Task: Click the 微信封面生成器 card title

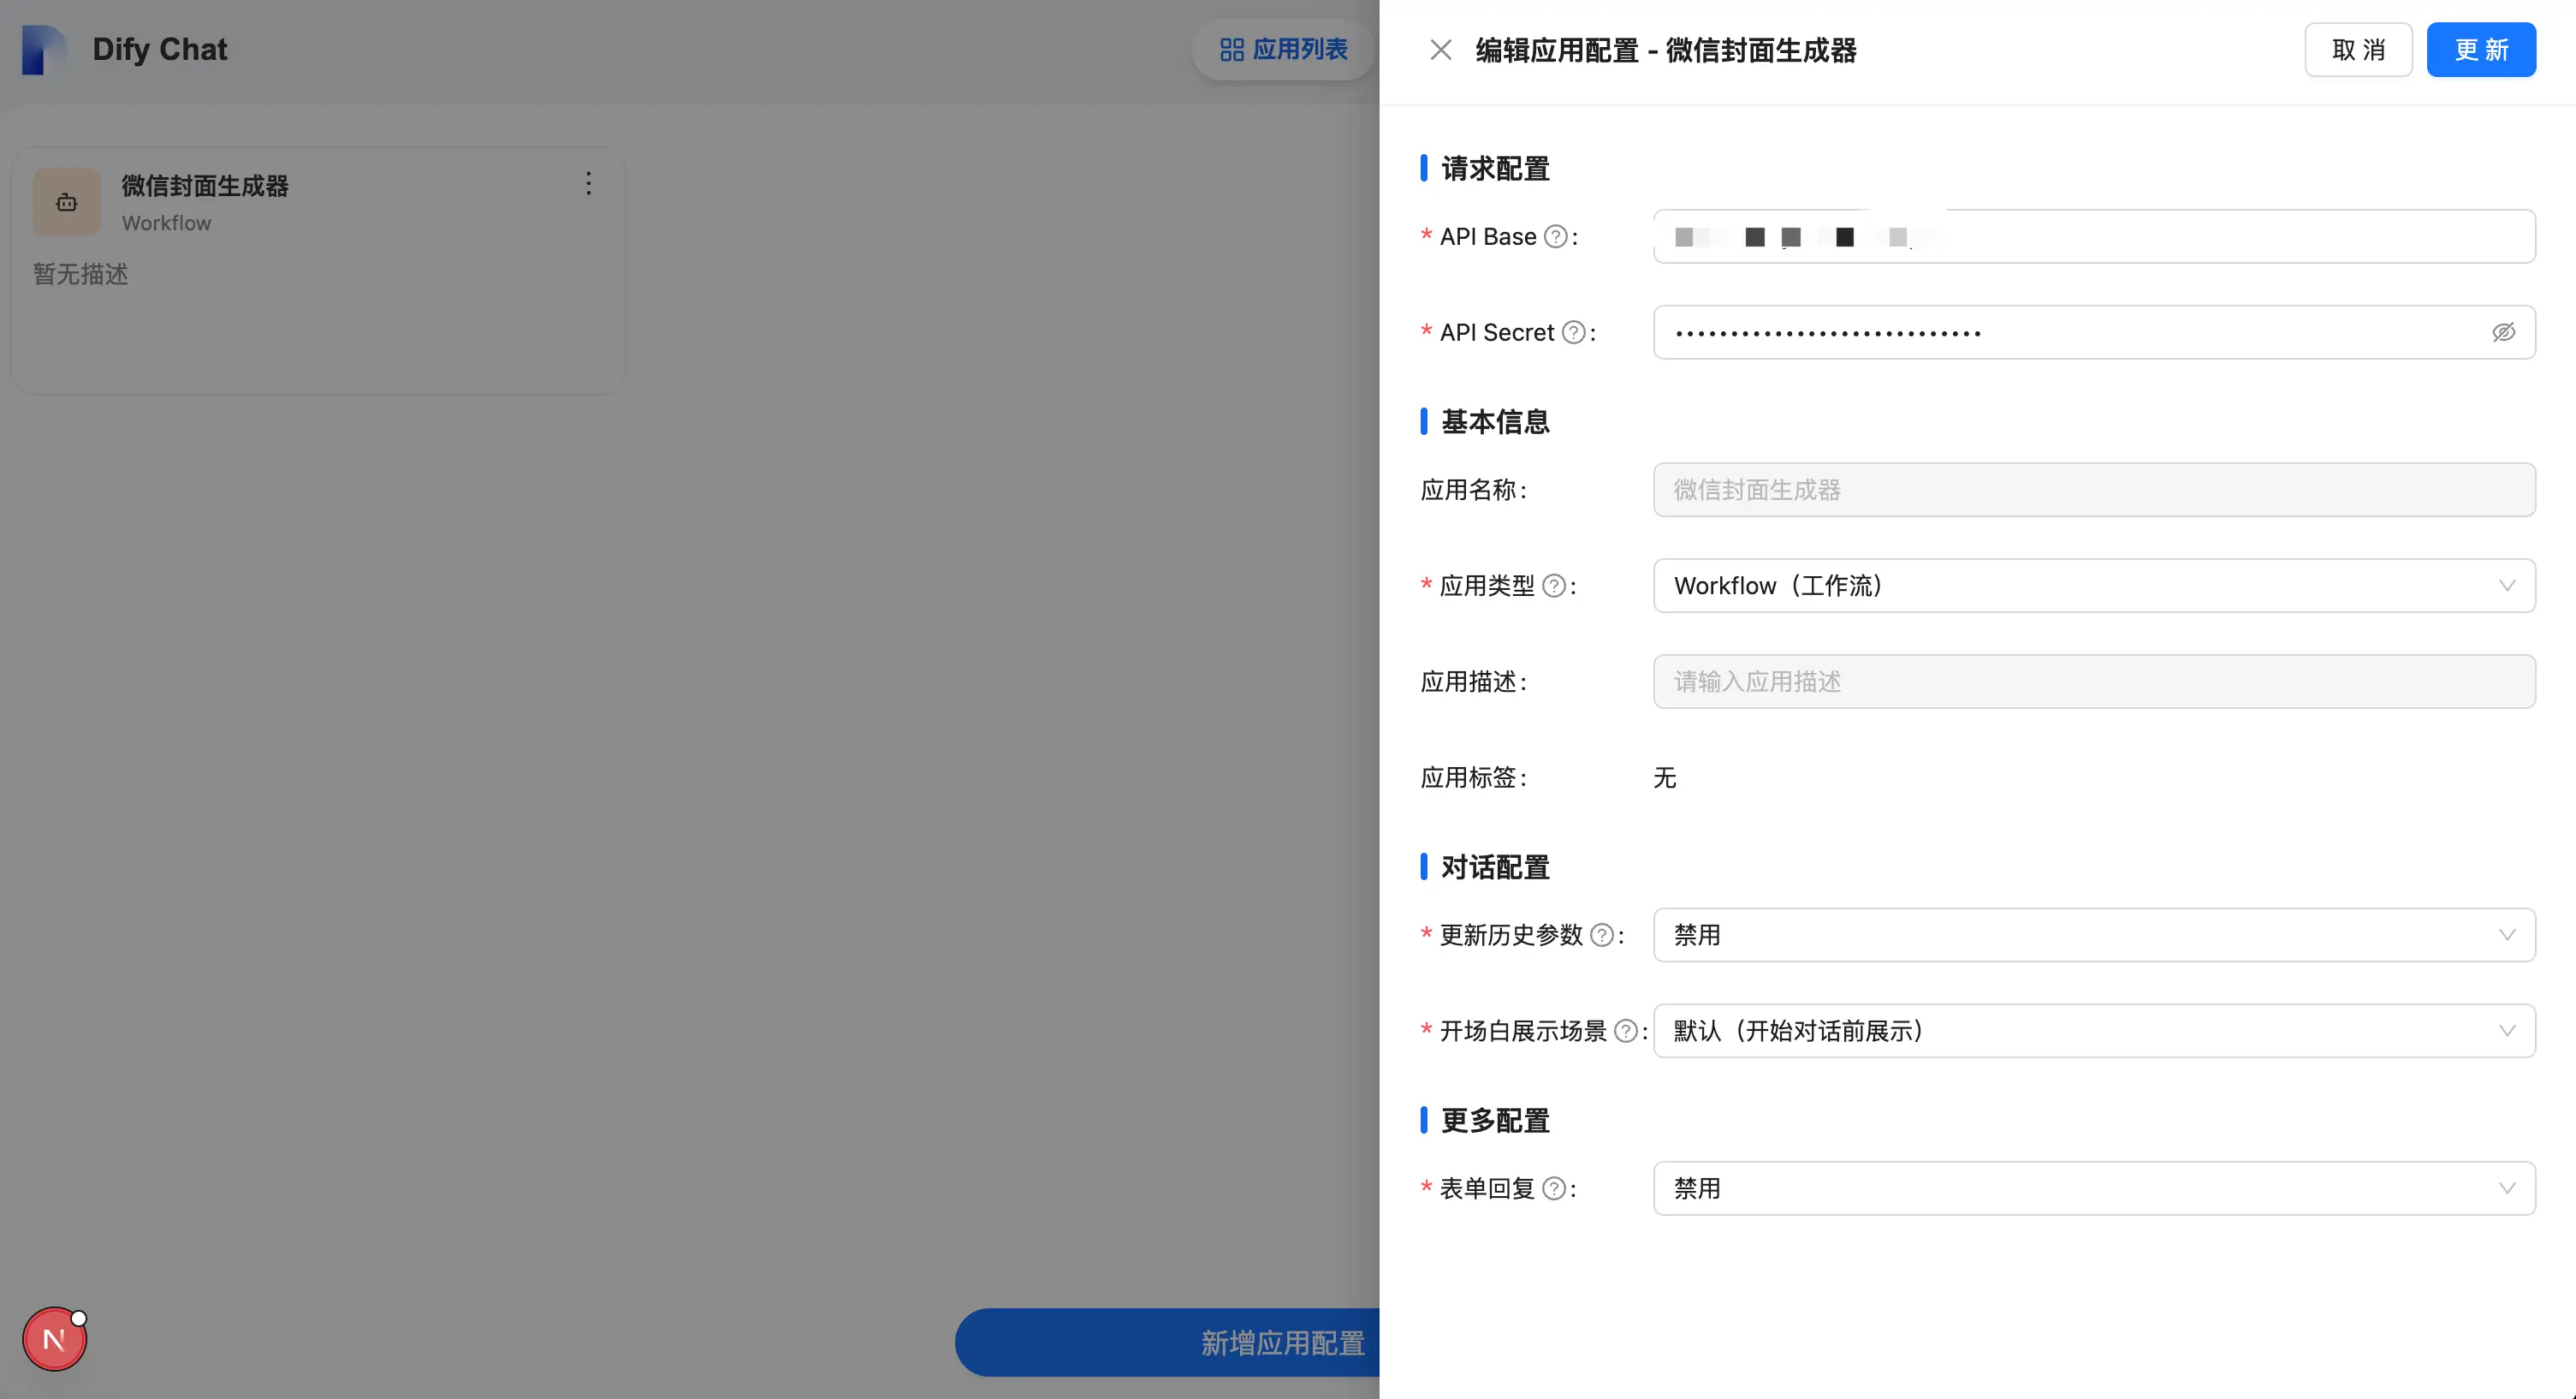Action: click(205, 185)
